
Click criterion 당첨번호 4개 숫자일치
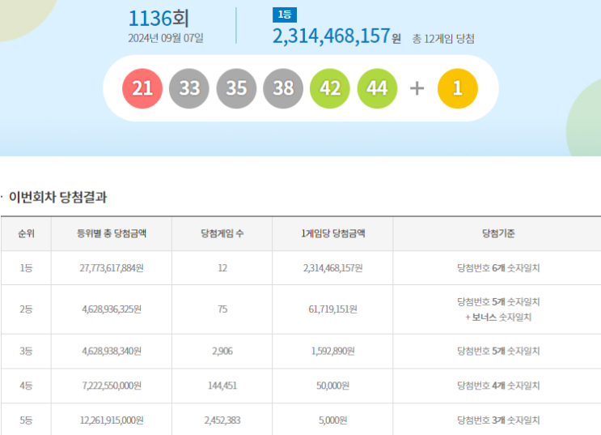[x=498, y=386]
